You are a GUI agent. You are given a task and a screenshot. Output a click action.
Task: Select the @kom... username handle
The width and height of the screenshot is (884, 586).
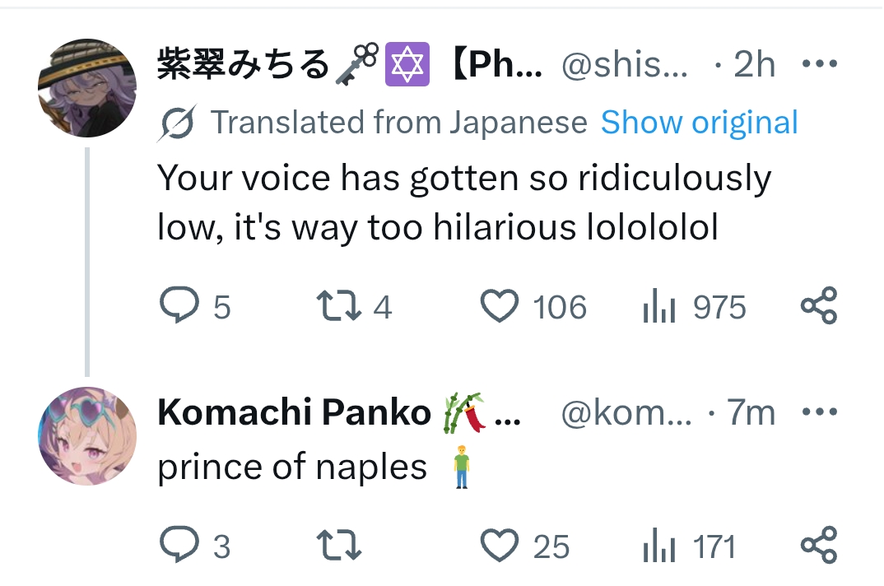626,412
